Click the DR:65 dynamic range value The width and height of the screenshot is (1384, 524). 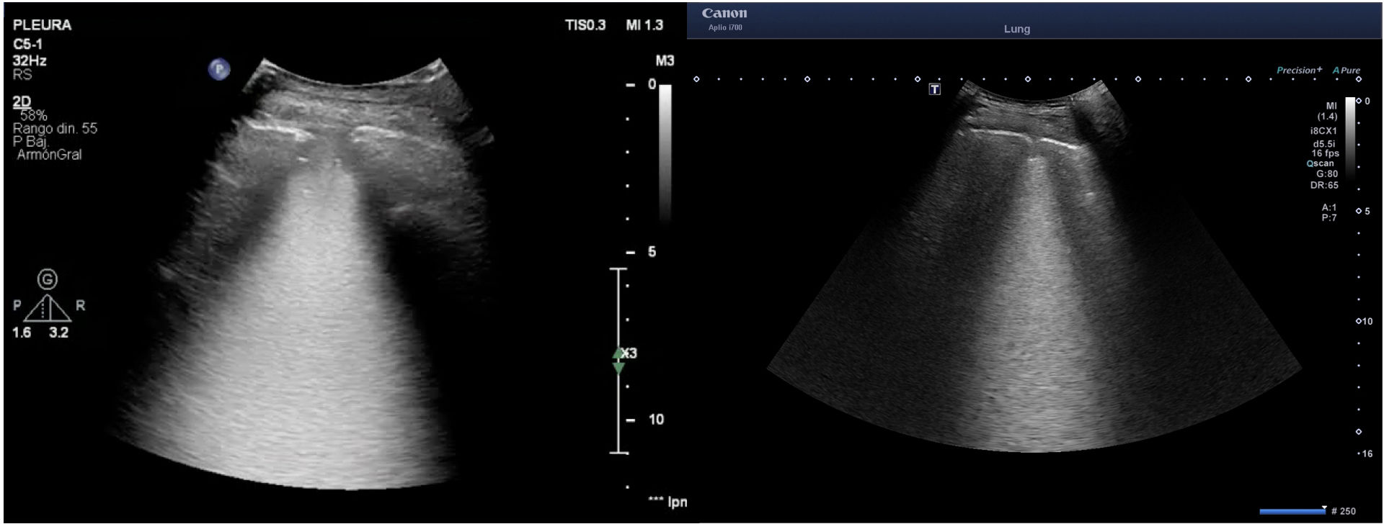pos(1323,186)
